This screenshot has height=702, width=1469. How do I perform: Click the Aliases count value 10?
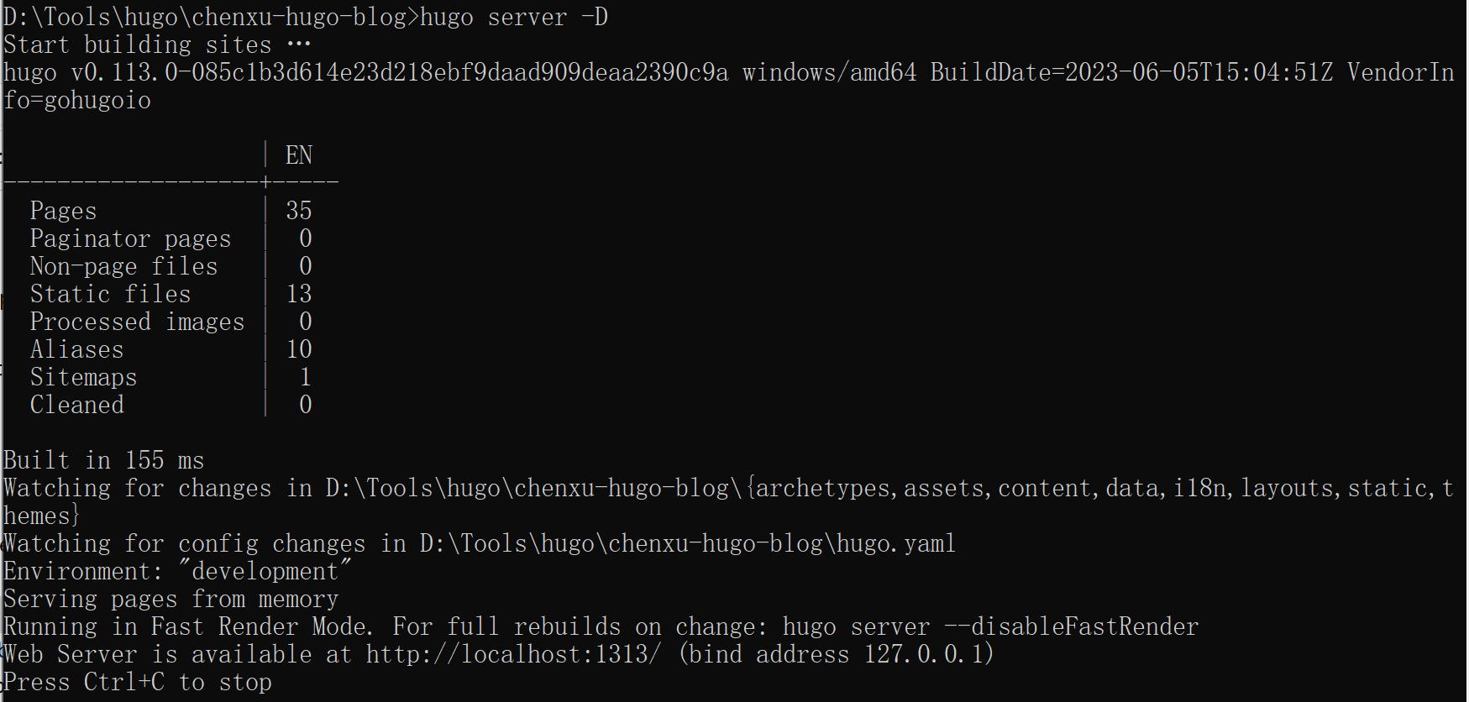coord(299,349)
